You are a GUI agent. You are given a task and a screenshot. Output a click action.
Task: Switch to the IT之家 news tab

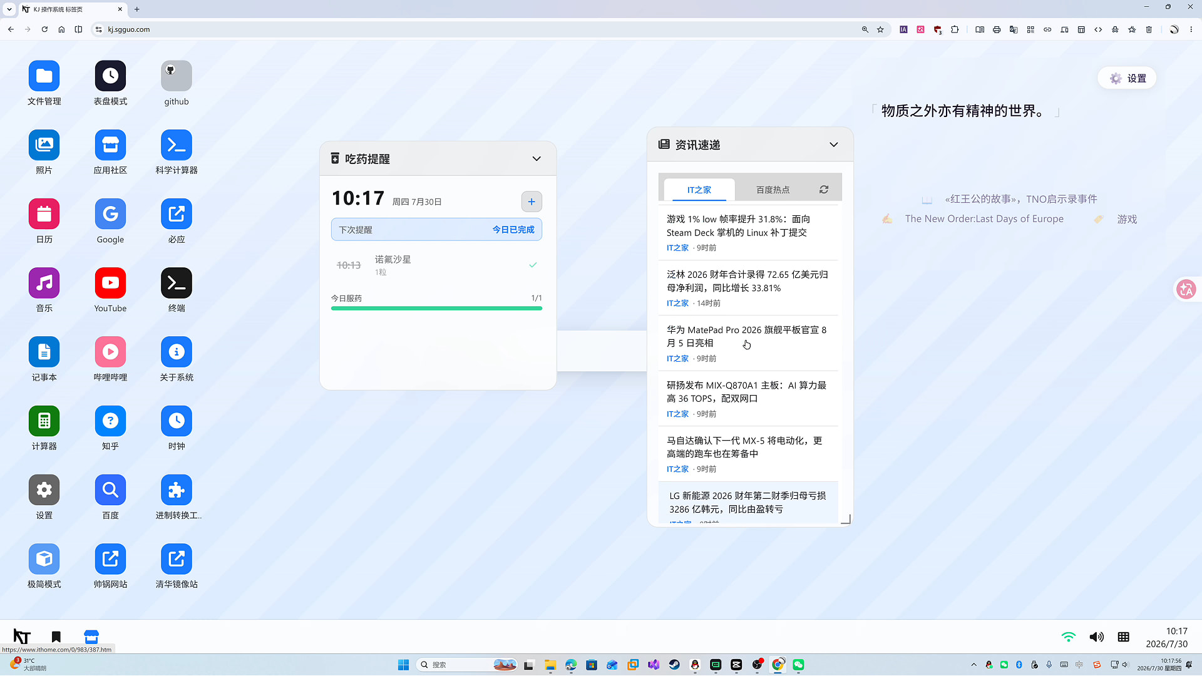point(699,190)
